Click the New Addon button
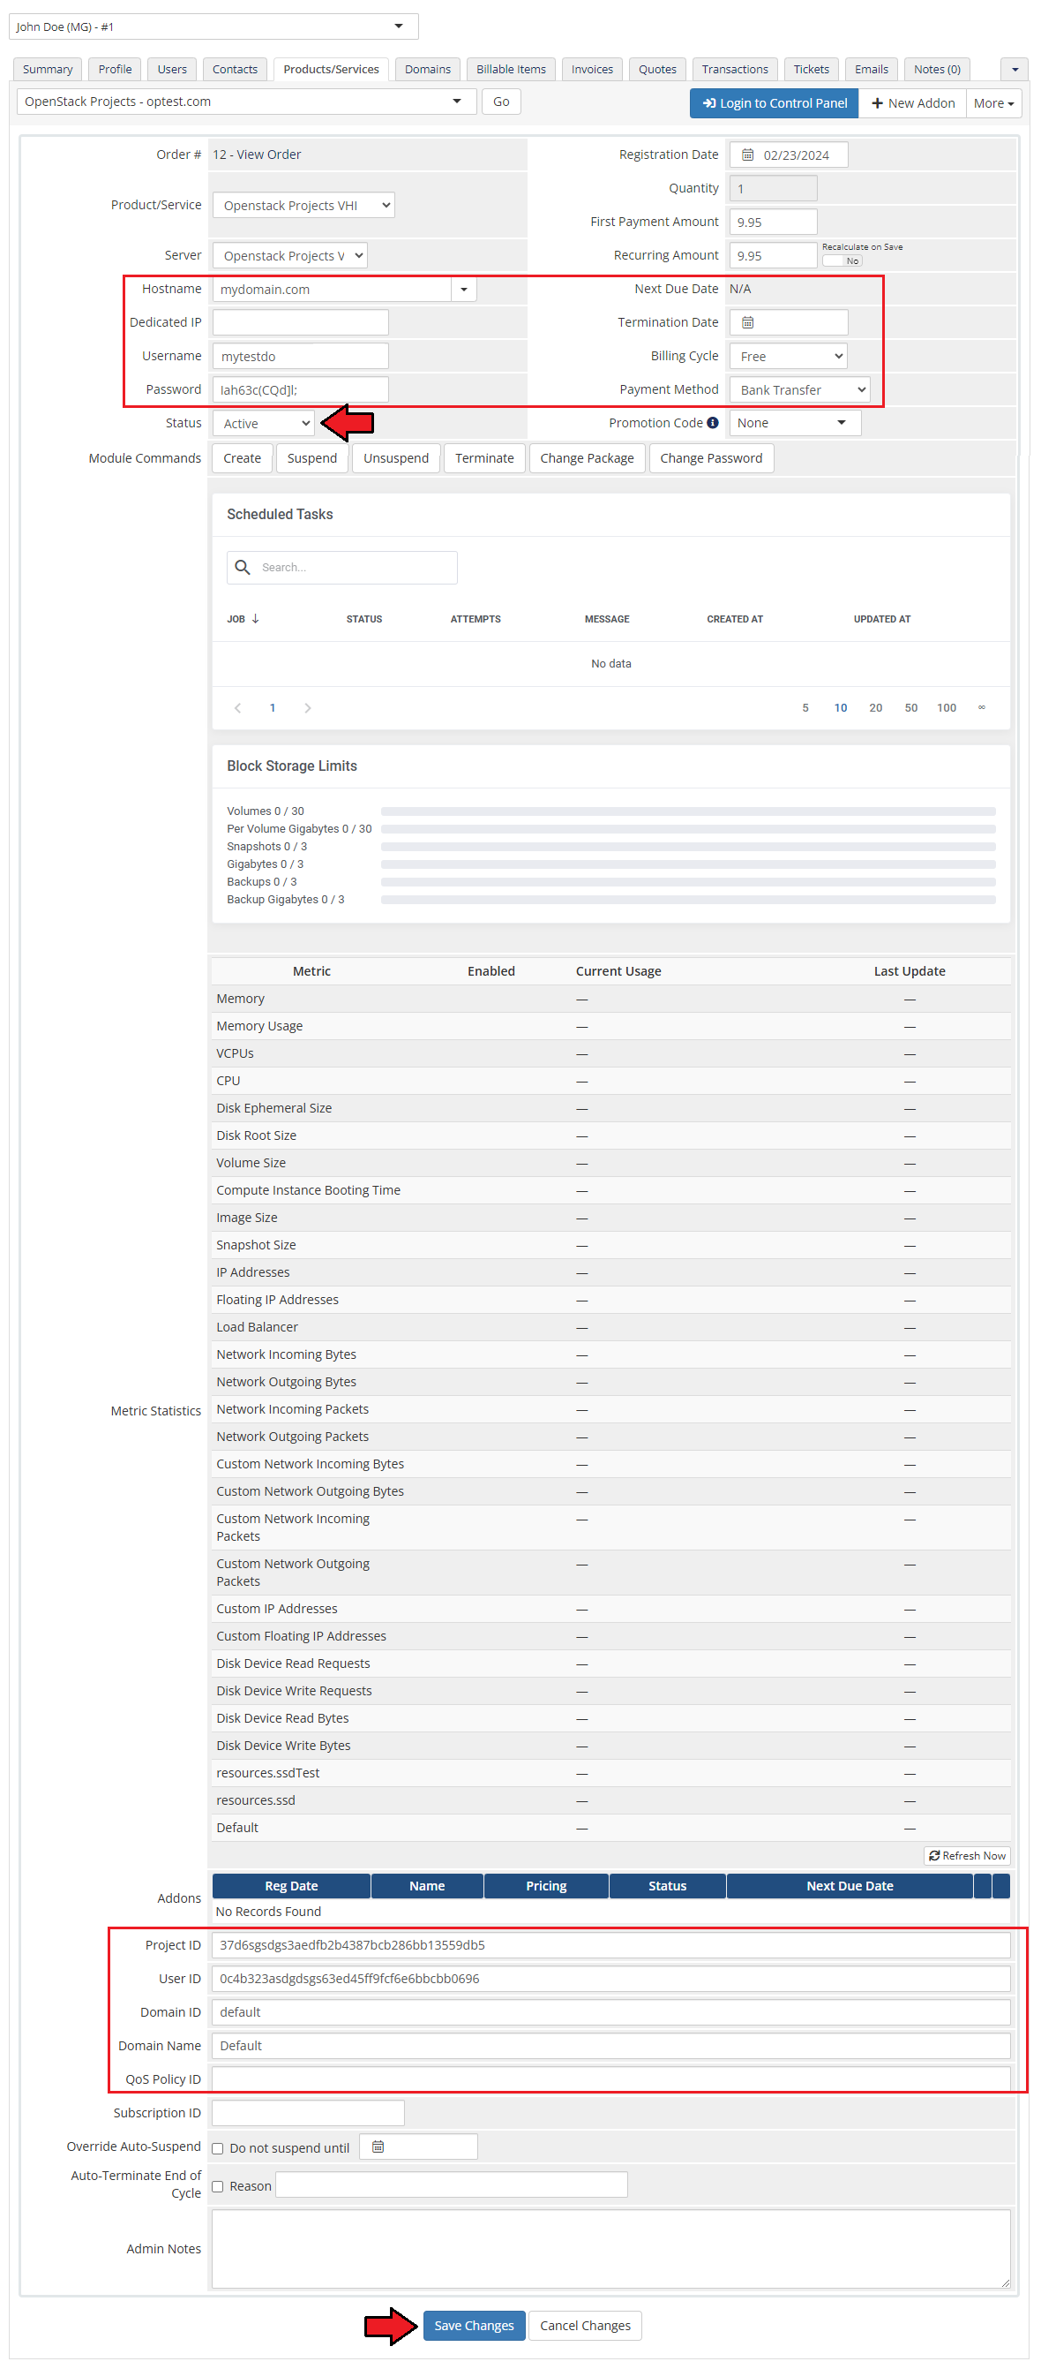The height and width of the screenshot is (2369, 1041). [x=912, y=103]
